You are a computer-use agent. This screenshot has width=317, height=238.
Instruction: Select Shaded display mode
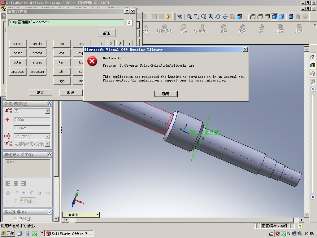[281, 17]
